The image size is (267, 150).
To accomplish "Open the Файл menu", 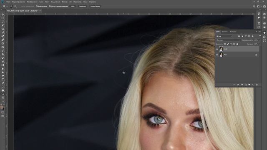I will [8, 2].
